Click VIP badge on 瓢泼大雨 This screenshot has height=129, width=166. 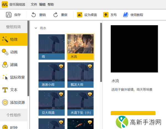coord(90,66)
